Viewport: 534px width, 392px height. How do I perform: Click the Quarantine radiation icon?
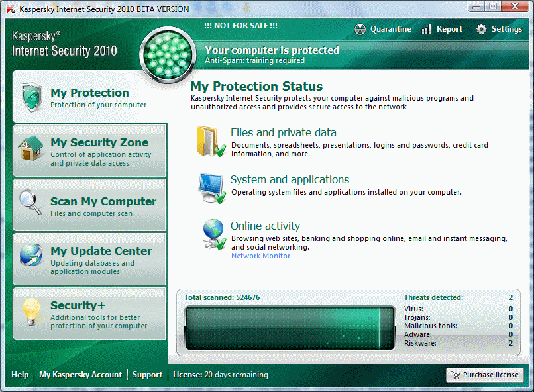pos(360,30)
